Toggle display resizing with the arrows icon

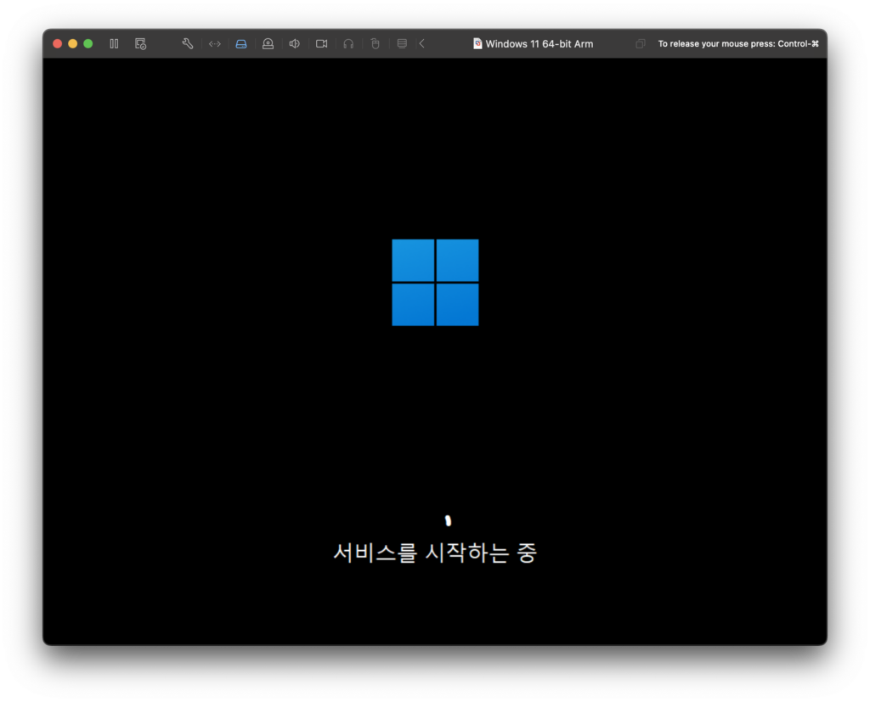[x=214, y=43]
